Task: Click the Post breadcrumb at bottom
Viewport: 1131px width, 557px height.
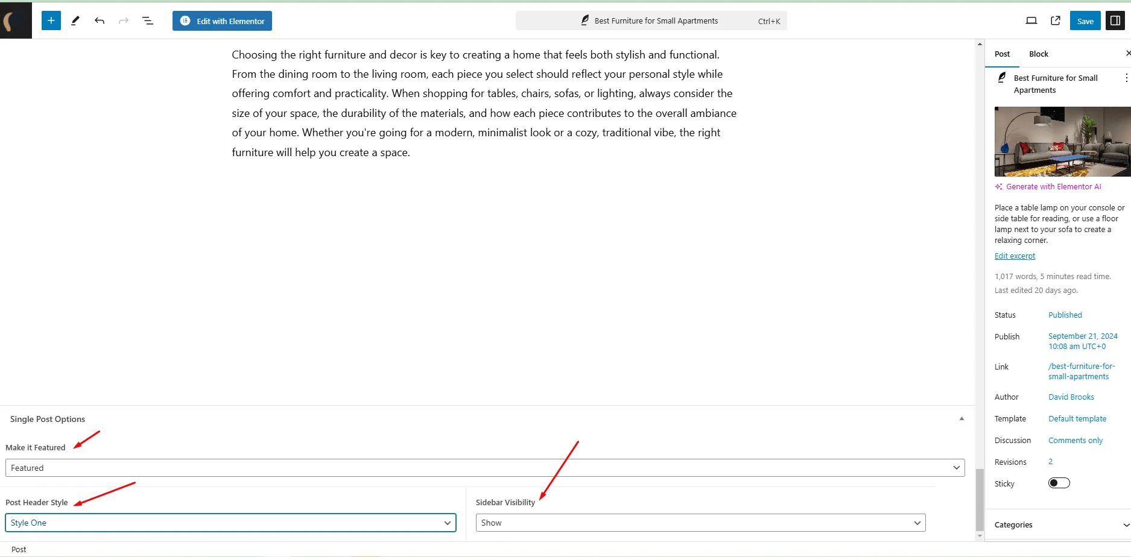Action: (x=19, y=550)
